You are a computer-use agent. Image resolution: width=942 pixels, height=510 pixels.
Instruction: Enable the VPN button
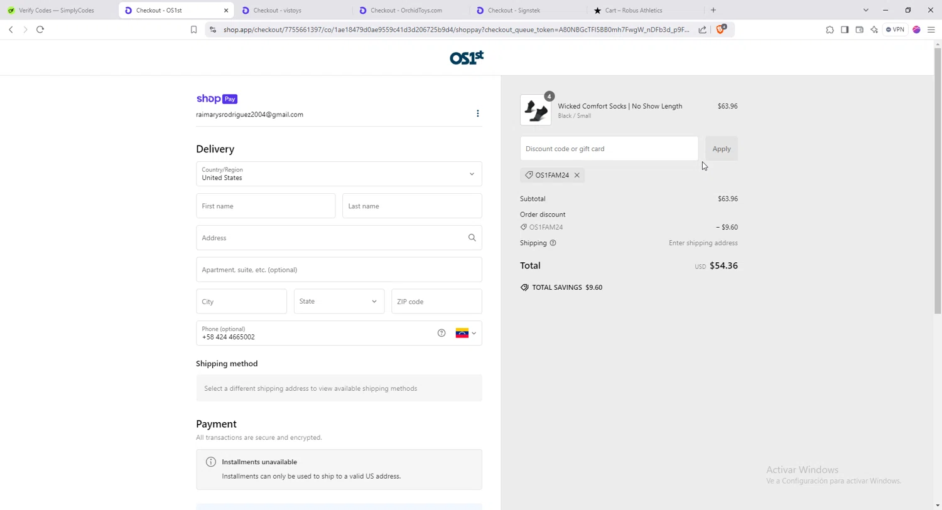(896, 29)
